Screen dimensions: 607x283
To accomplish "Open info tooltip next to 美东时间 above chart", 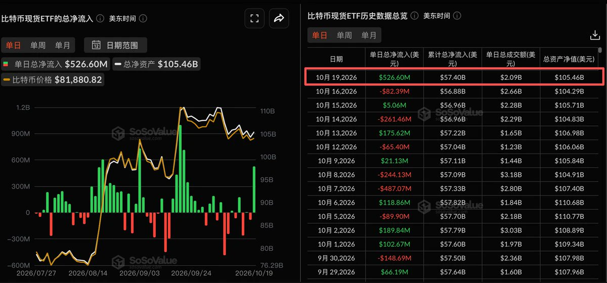I will point(143,18).
